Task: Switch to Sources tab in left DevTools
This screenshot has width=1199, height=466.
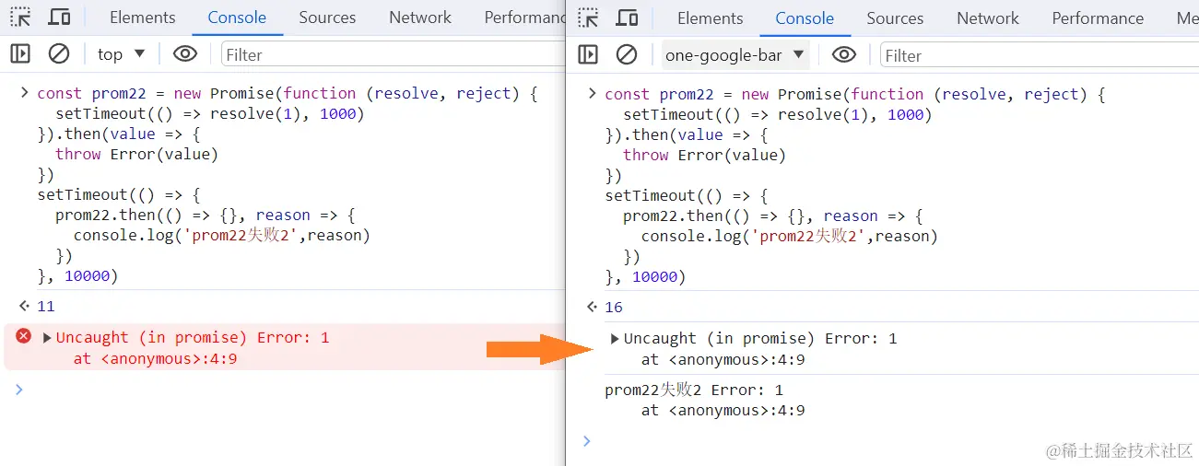Action: coord(327,17)
